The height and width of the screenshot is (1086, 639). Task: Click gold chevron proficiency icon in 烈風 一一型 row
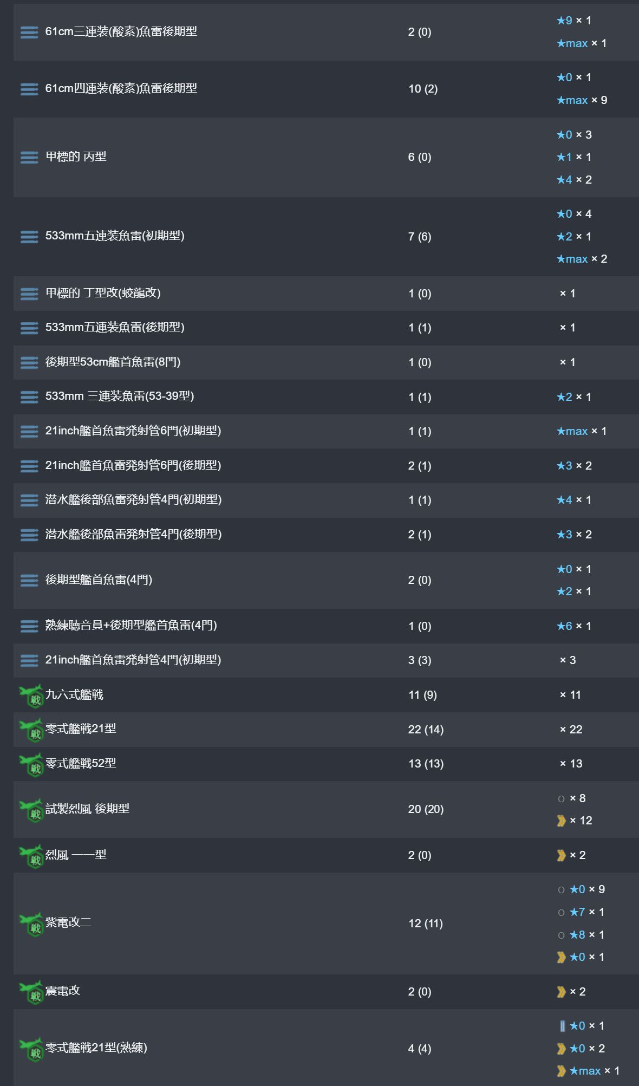pos(562,855)
